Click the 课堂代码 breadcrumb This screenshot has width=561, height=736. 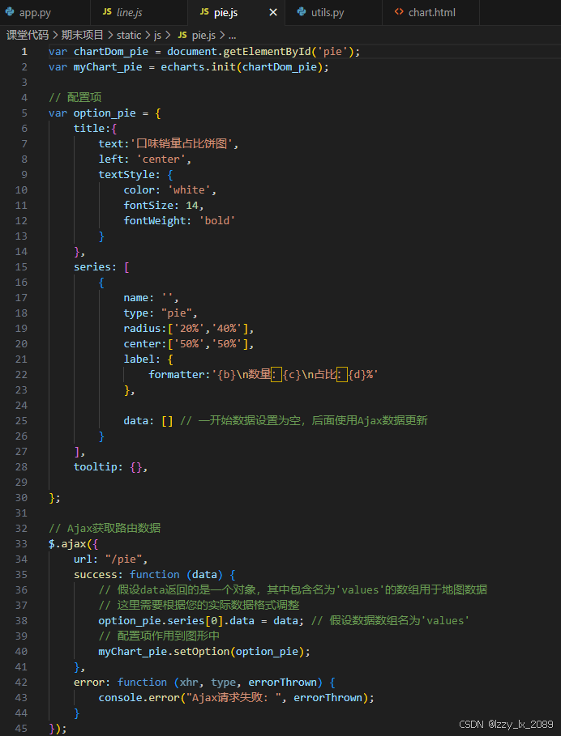pos(28,35)
